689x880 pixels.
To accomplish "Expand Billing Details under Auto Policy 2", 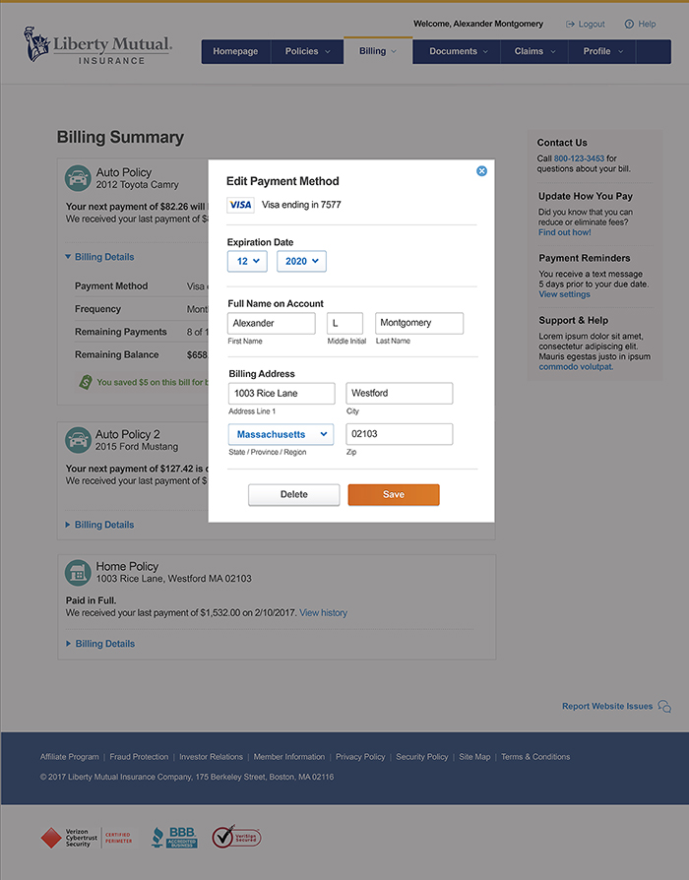I will coord(99,525).
